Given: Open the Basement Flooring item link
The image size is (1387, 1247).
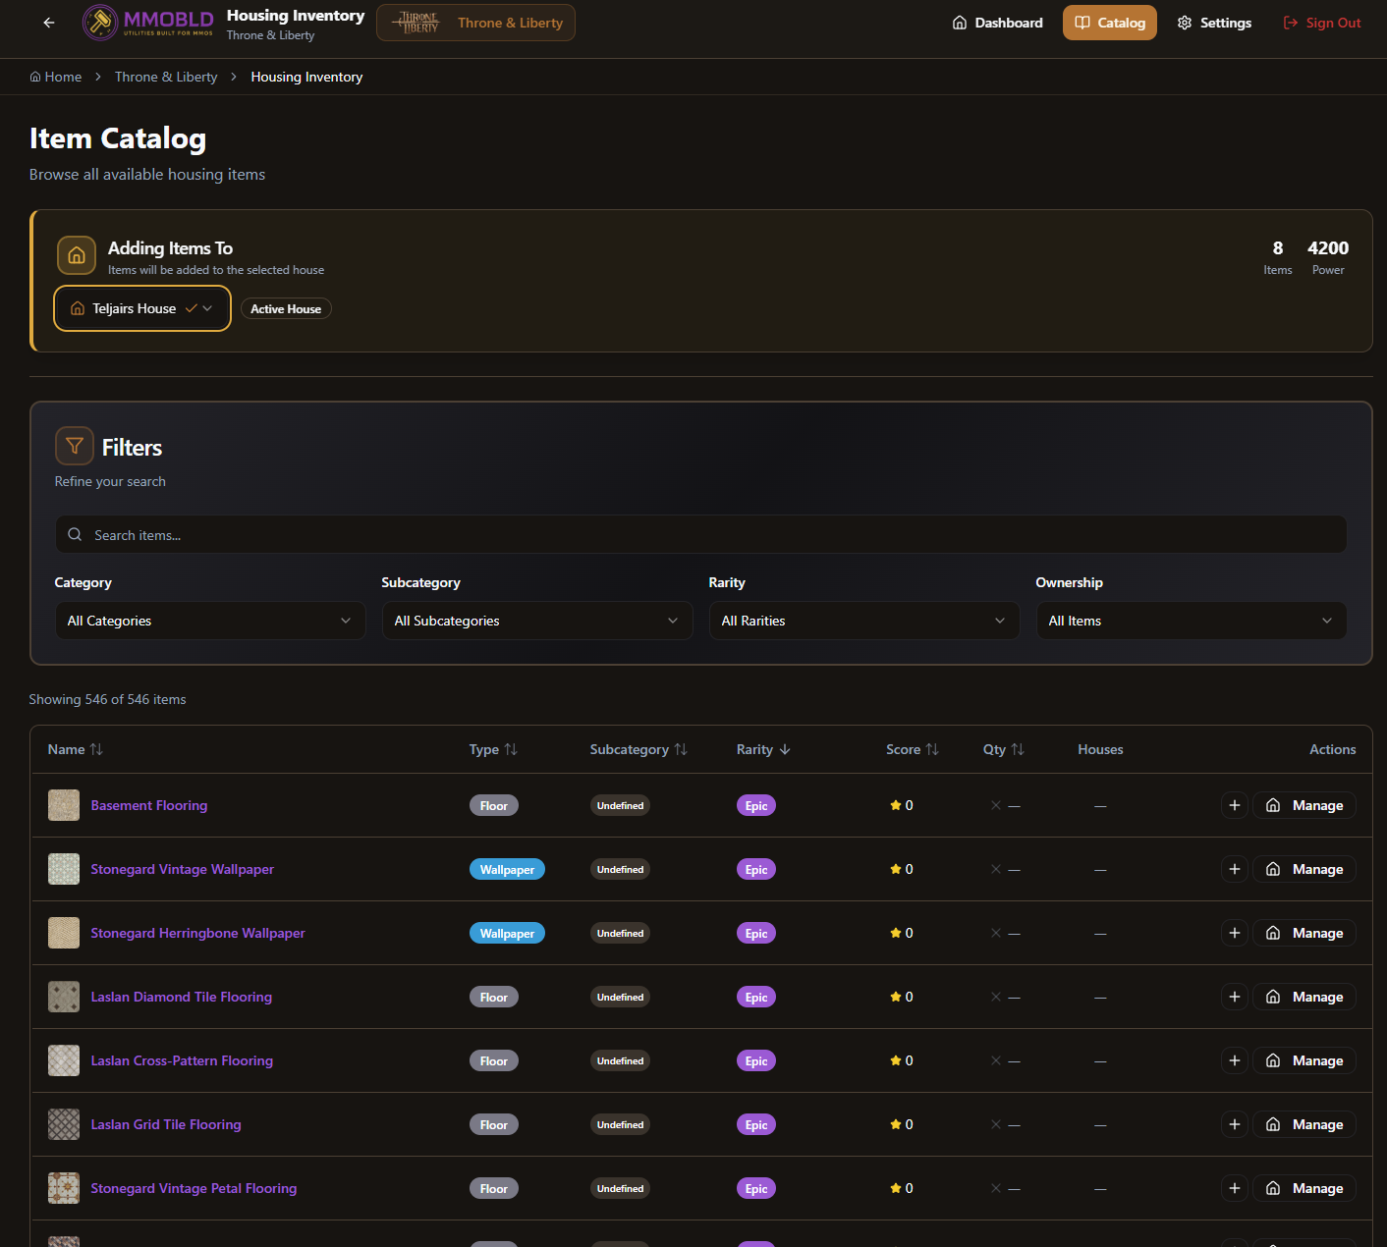Looking at the screenshot, I should pos(149,805).
